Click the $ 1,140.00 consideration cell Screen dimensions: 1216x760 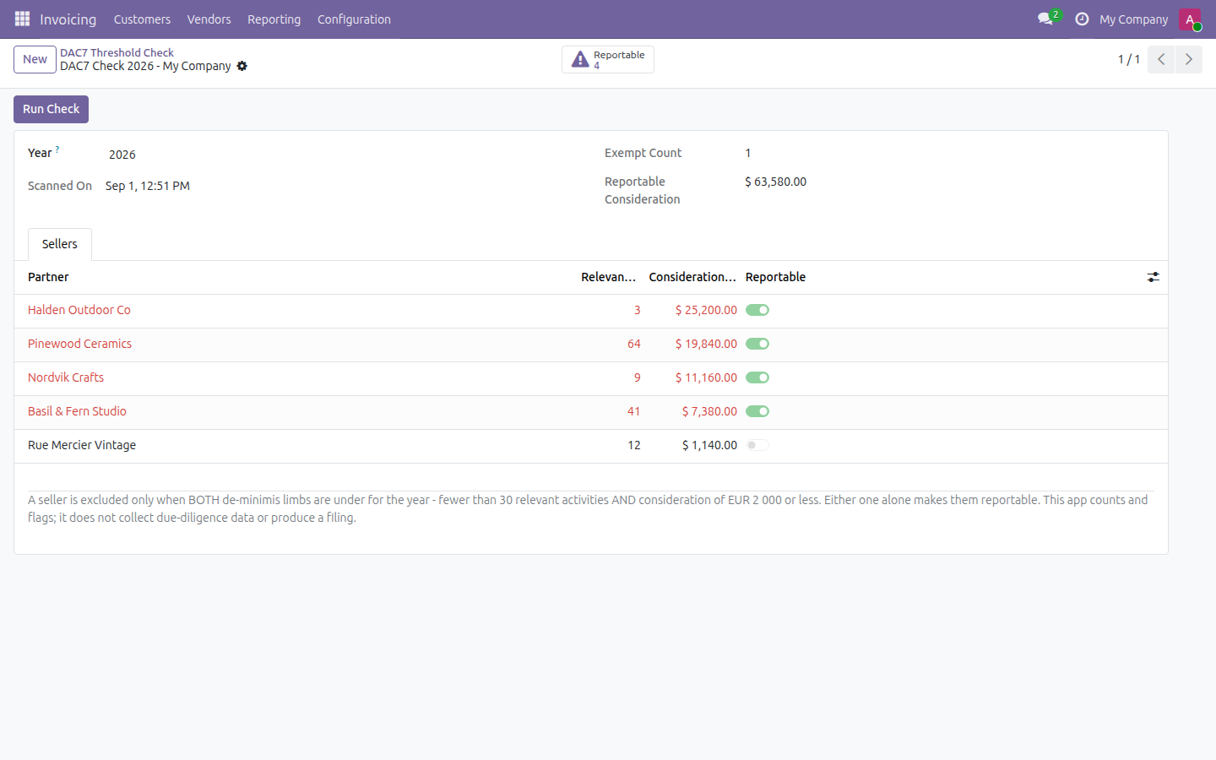709,445
